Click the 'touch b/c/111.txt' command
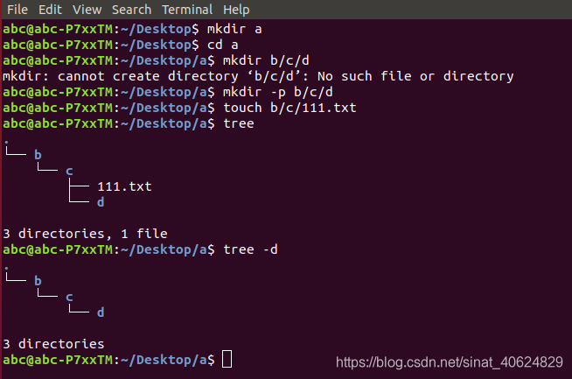 [289, 108]
